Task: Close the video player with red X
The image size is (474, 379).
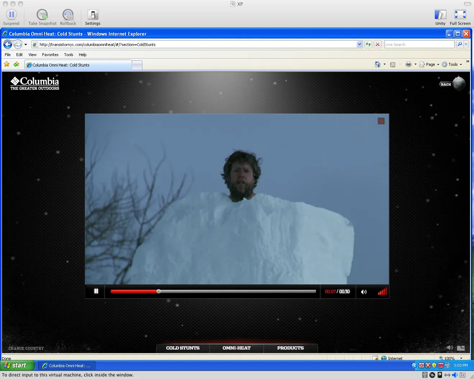Action: click(381, 121)
